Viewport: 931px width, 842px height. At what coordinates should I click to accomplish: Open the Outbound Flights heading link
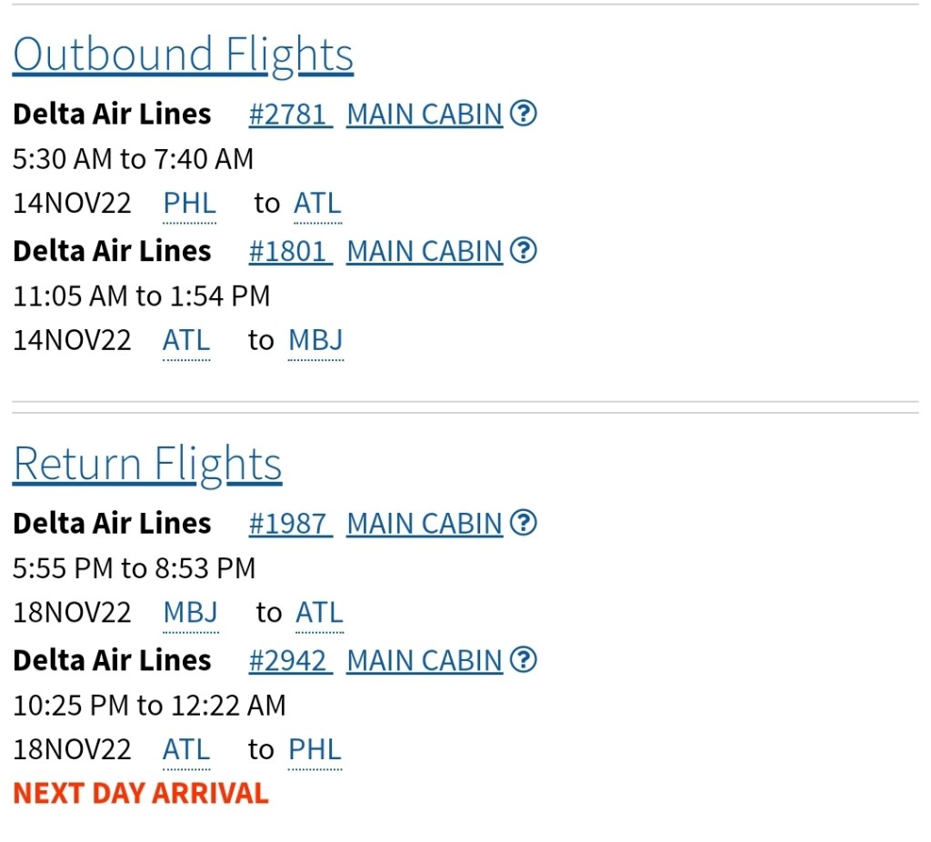pos(183,55)
